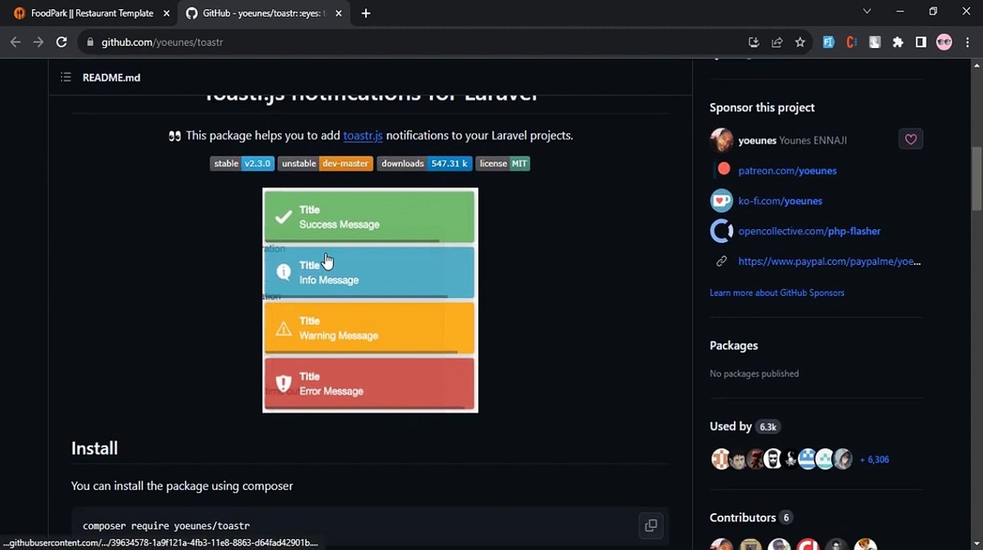Open patreon.com/yoeunes link
The width and height of the screenshot is (983, 550).
[787, 170]
